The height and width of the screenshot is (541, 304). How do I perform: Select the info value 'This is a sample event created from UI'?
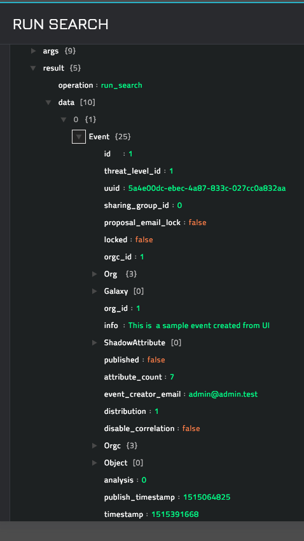tap(199, 325)
